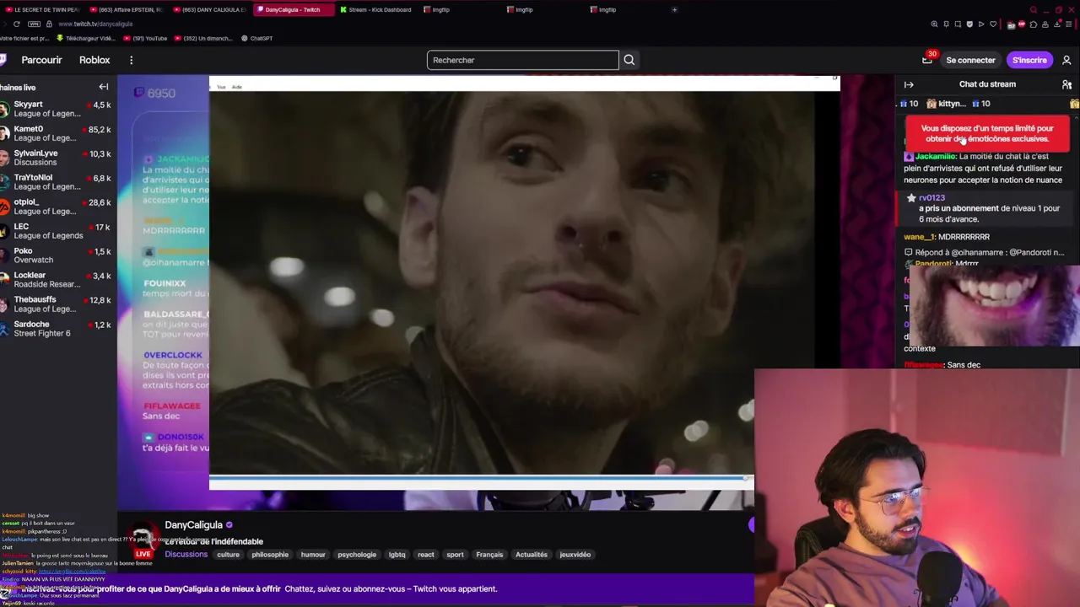Open a new browser tab with plus
This screenshot has width=1080, height=607.
click(x=674, y=9)
